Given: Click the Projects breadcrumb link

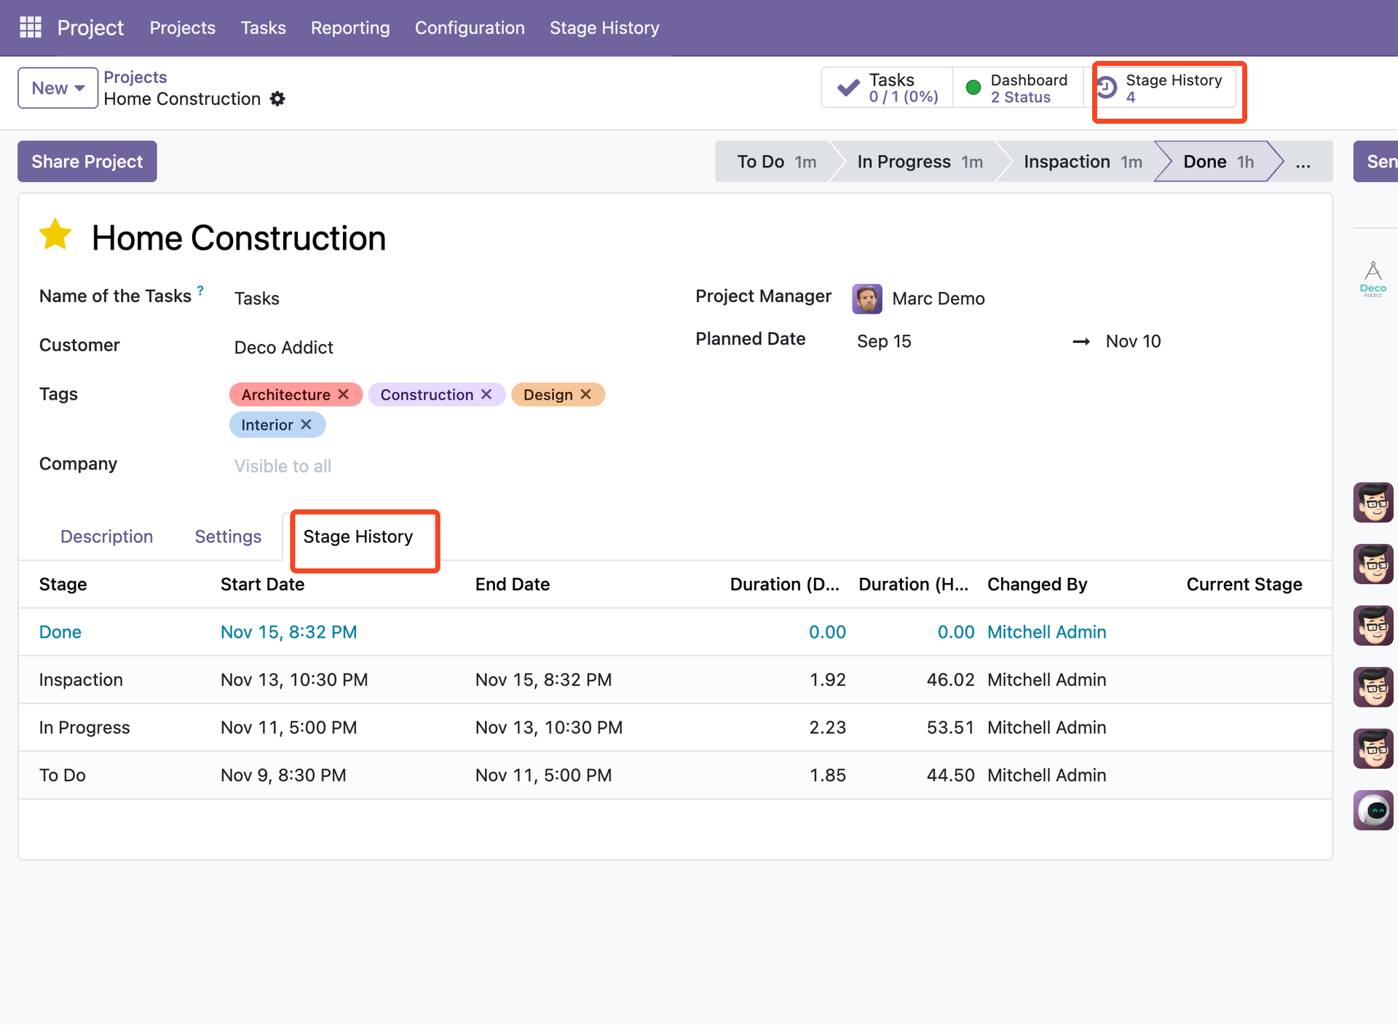Looking at the screenshot, I should click(135, 77).
